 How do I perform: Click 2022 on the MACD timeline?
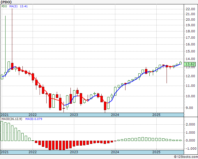point(33,152)
